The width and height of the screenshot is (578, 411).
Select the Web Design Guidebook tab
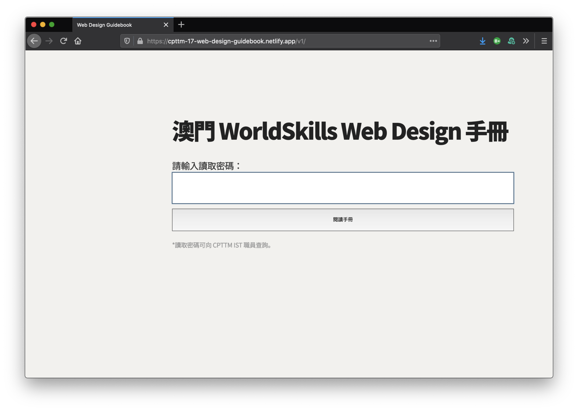123,25
